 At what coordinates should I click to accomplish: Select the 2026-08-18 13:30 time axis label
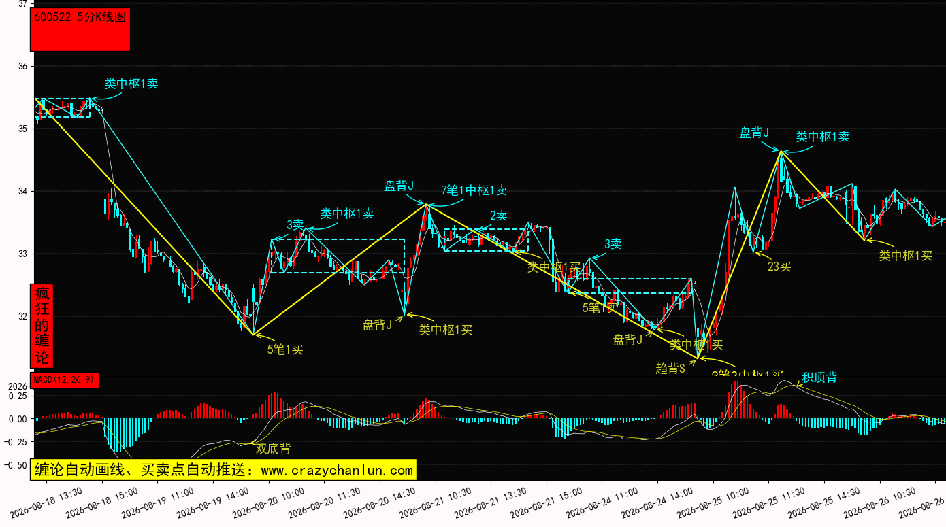46,502
